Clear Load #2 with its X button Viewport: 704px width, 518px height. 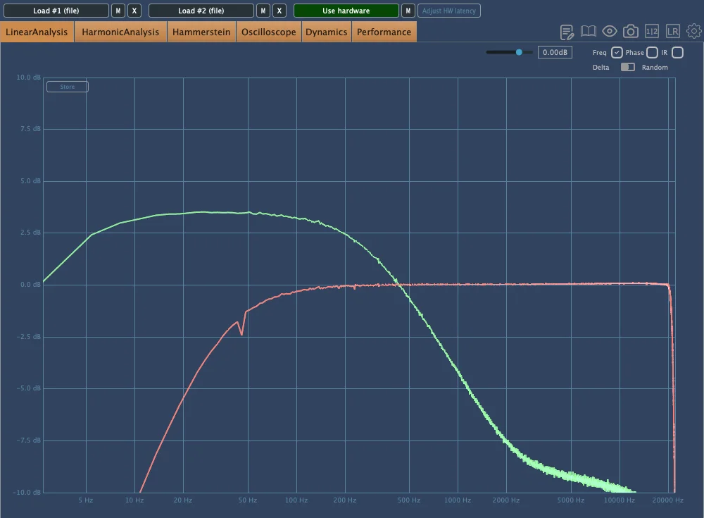(279, 11)
